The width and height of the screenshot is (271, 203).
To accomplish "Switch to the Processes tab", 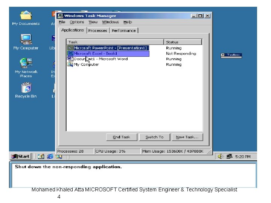I will (97, 30).
